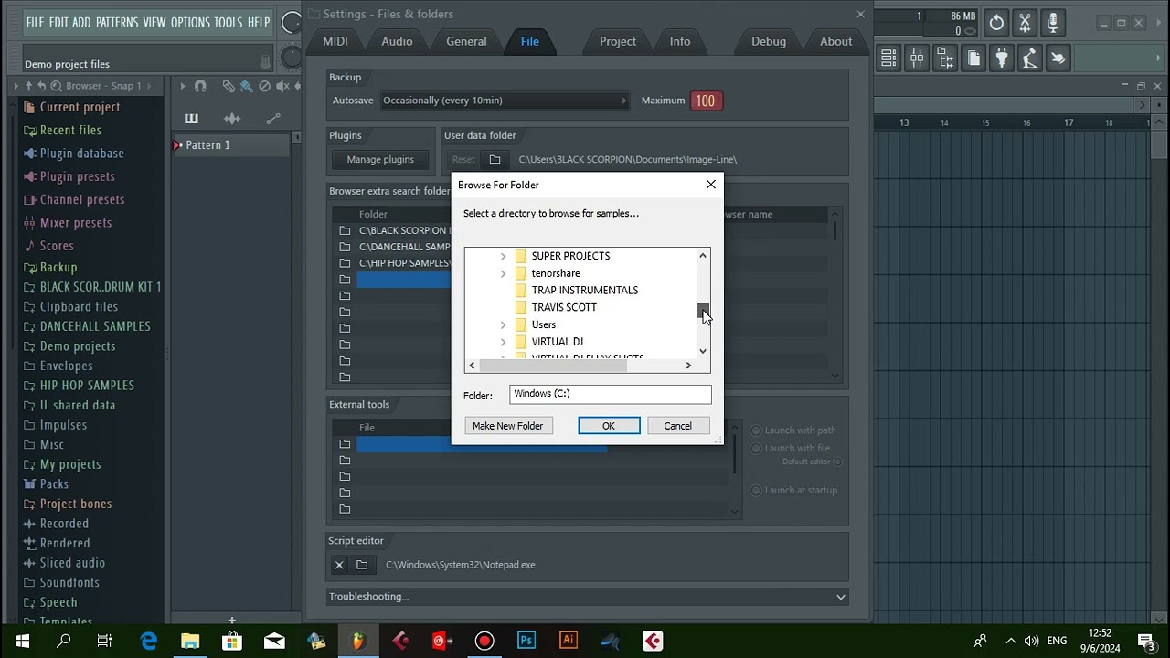Select the TRAVIS SCOTT folder
The width and height of the screenshot is (1170, 658).
point(564,308)
